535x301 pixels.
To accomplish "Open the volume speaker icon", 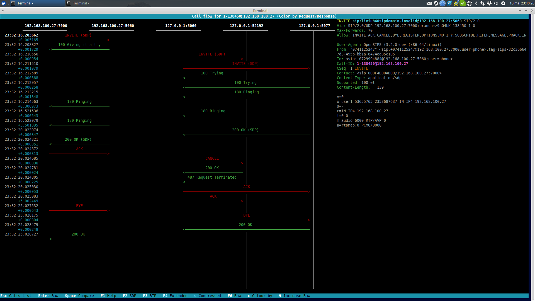I will pos(496,3).
